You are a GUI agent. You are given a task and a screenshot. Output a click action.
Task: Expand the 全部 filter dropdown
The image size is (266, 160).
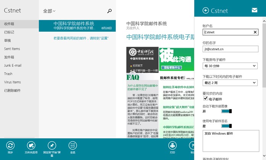point(49,11)
